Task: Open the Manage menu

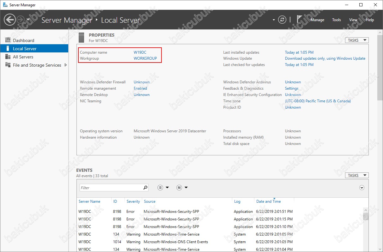Action: pyautogui.click(x=317, y=20)
